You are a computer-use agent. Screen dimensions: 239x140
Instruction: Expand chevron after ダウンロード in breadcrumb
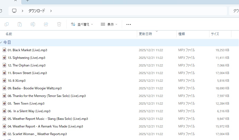(x=51, y=11)
